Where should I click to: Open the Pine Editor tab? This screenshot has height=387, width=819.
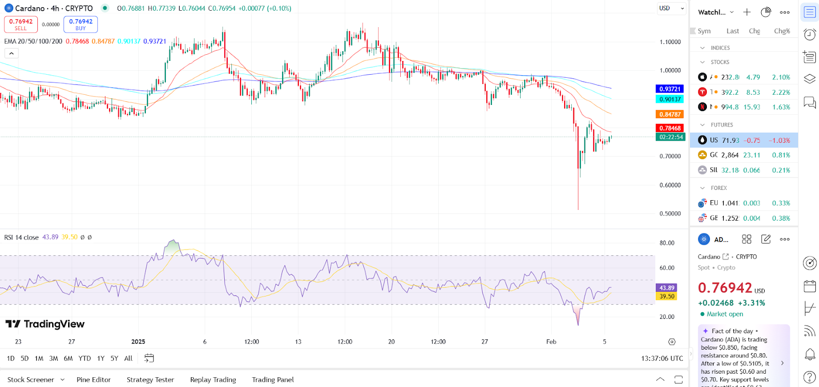(94, 380)
